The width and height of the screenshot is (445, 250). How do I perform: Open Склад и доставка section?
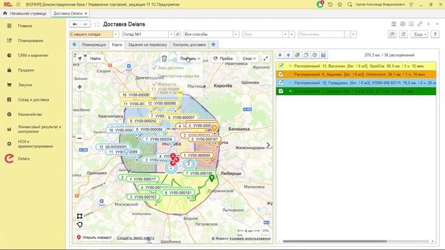click(x=33, y=99)
